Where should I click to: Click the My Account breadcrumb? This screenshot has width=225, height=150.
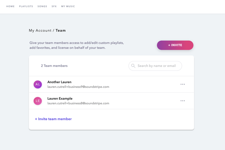click(x=40, y=31)
